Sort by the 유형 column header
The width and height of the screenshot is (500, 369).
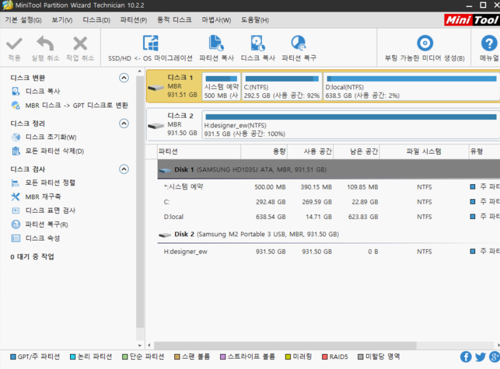pyautogui.click(x=484, y=151)
